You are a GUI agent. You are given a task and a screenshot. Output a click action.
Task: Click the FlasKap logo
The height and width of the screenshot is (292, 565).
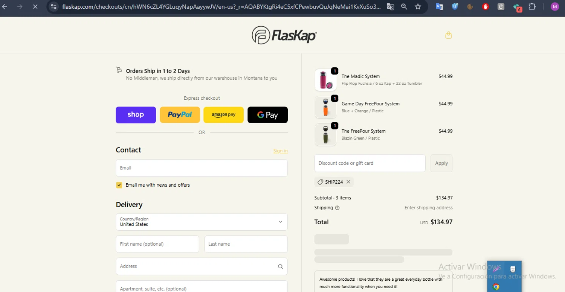click(x=284, y=35)
